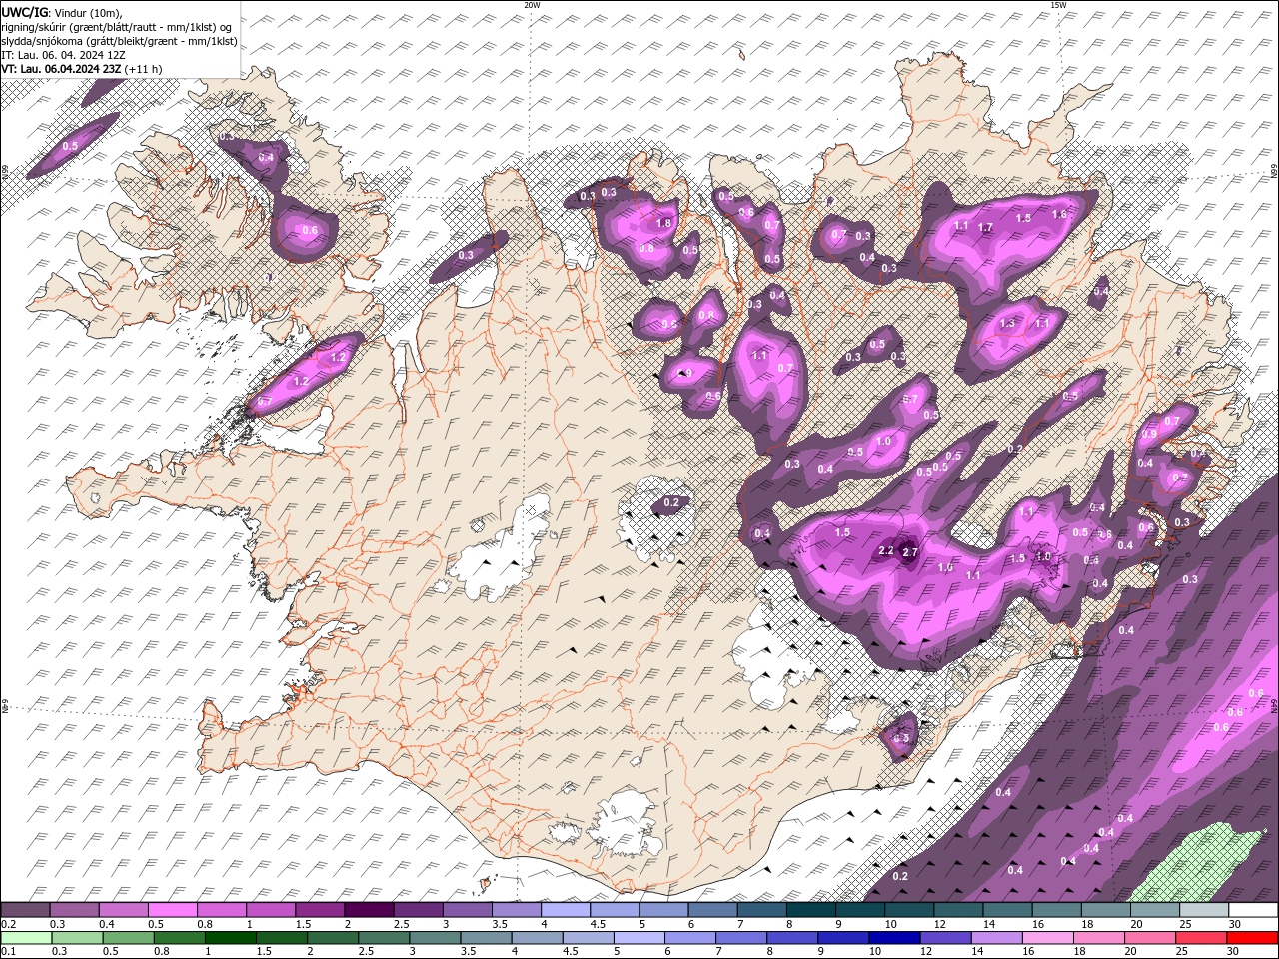Click the white title info box

(120, 39)
